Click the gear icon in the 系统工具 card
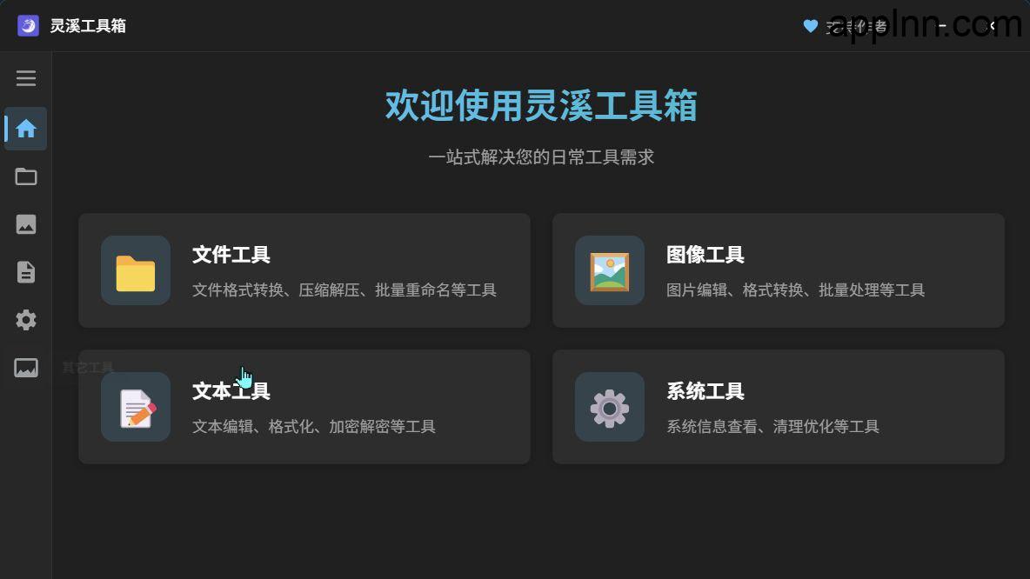The image size is (1030, 579). [610, 407]
